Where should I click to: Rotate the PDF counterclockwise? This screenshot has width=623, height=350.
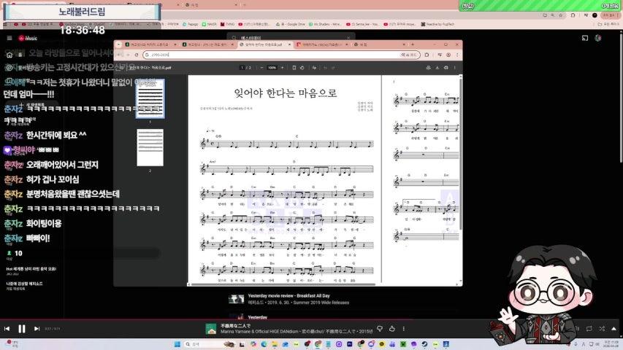click(302, 68)
